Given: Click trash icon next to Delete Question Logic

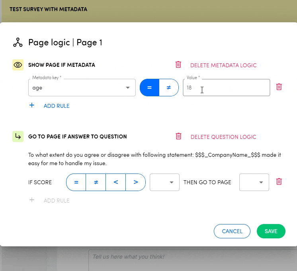Looking at the screenshot, I should coord(179,136).
